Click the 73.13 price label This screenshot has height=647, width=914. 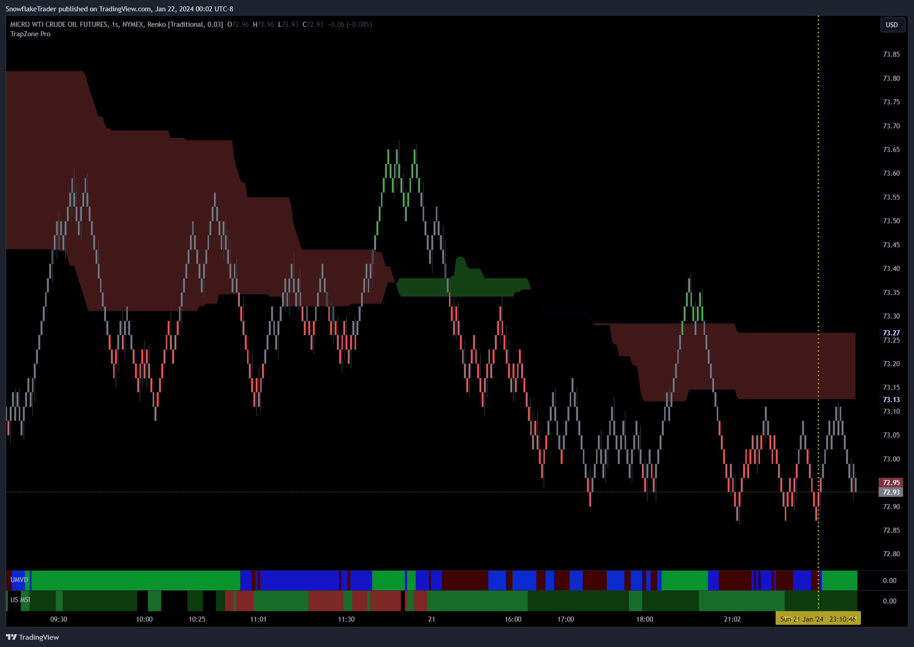tap(891, 400)
